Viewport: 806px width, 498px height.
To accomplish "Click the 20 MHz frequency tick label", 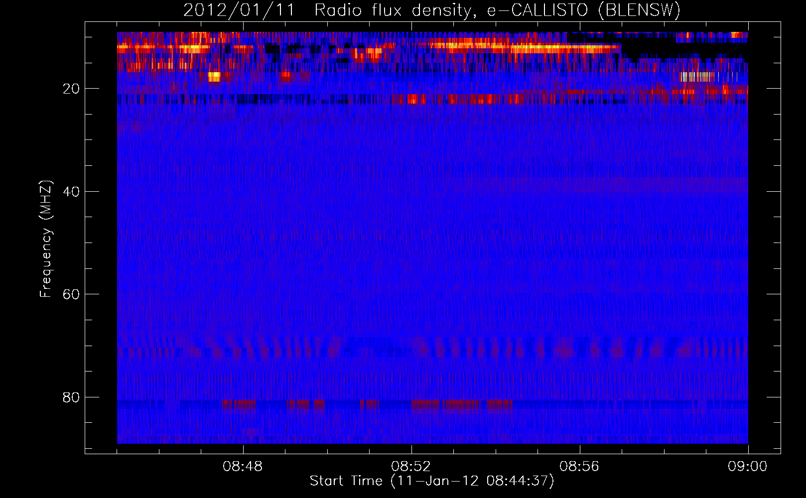I will [x=71, y=89].
